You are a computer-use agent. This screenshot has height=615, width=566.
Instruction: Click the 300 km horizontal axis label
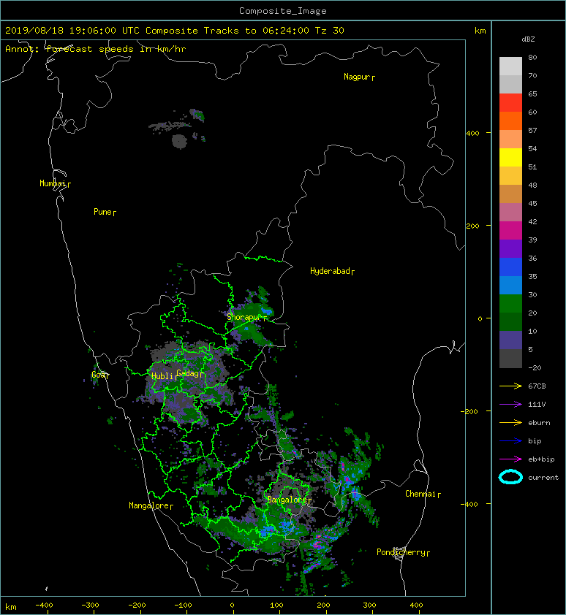coord(369,606)
